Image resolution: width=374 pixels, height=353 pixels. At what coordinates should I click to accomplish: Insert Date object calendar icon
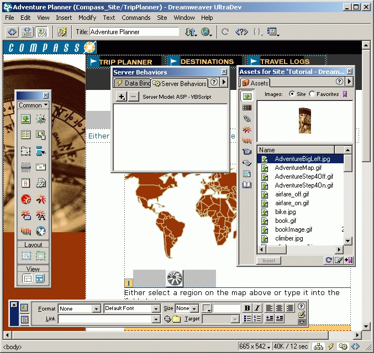point(25,183)
